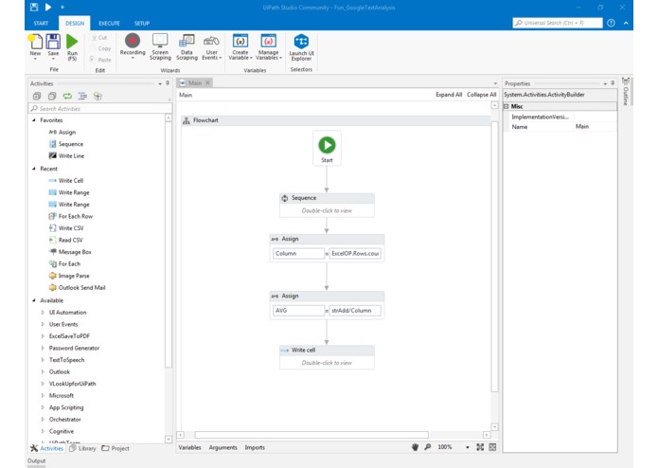This screenshot has width=658, height=468.
Task: Collapse the ribbon with the up chevron
Action: coord(626,23)
